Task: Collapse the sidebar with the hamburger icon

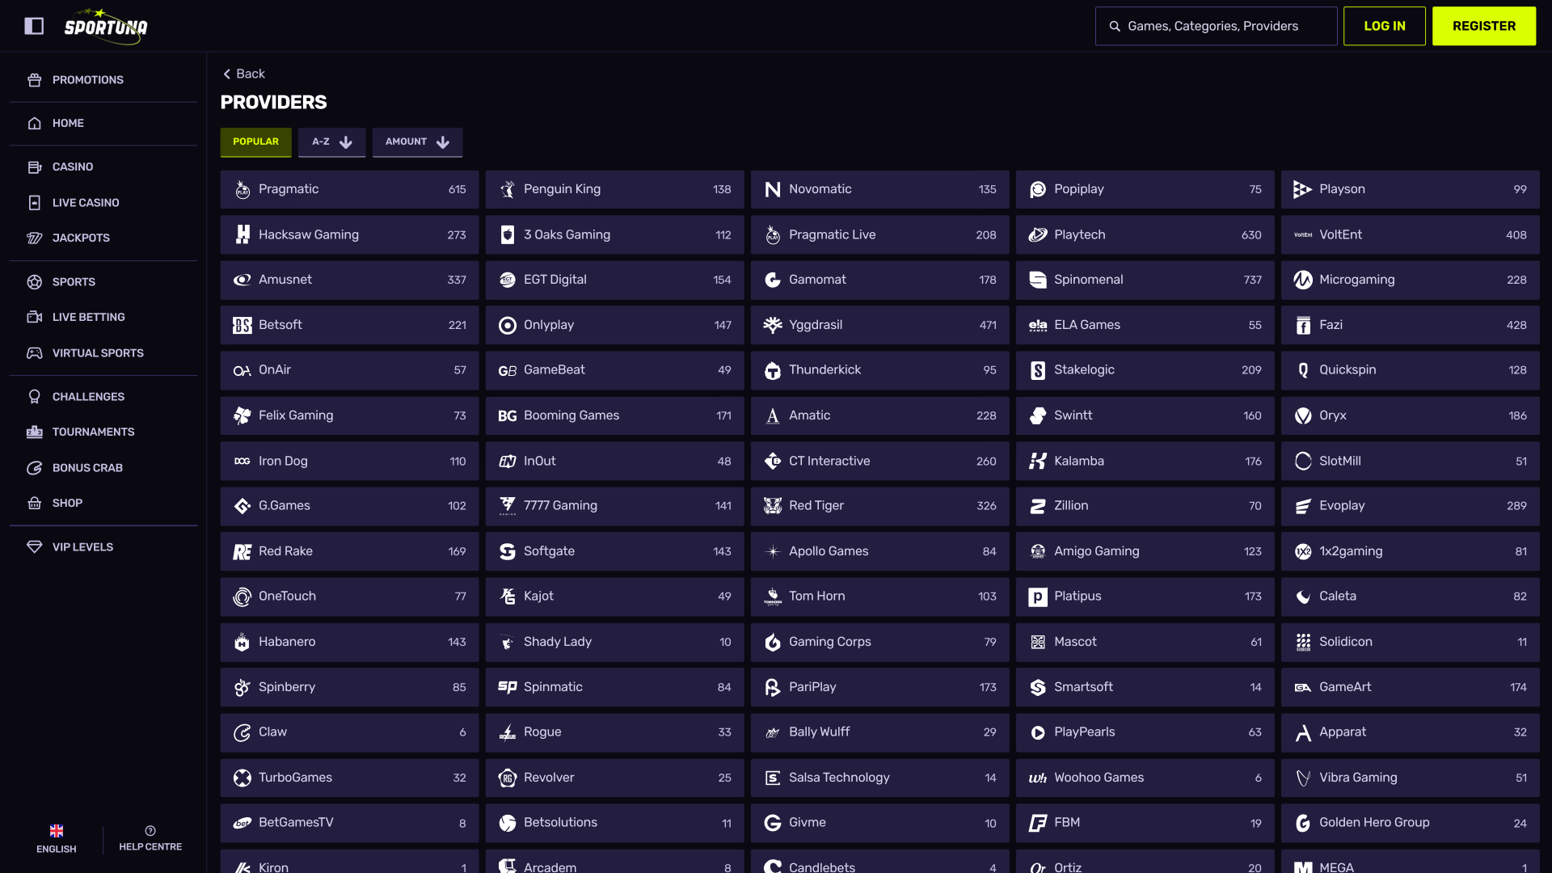Action: [x=35, y=25]
